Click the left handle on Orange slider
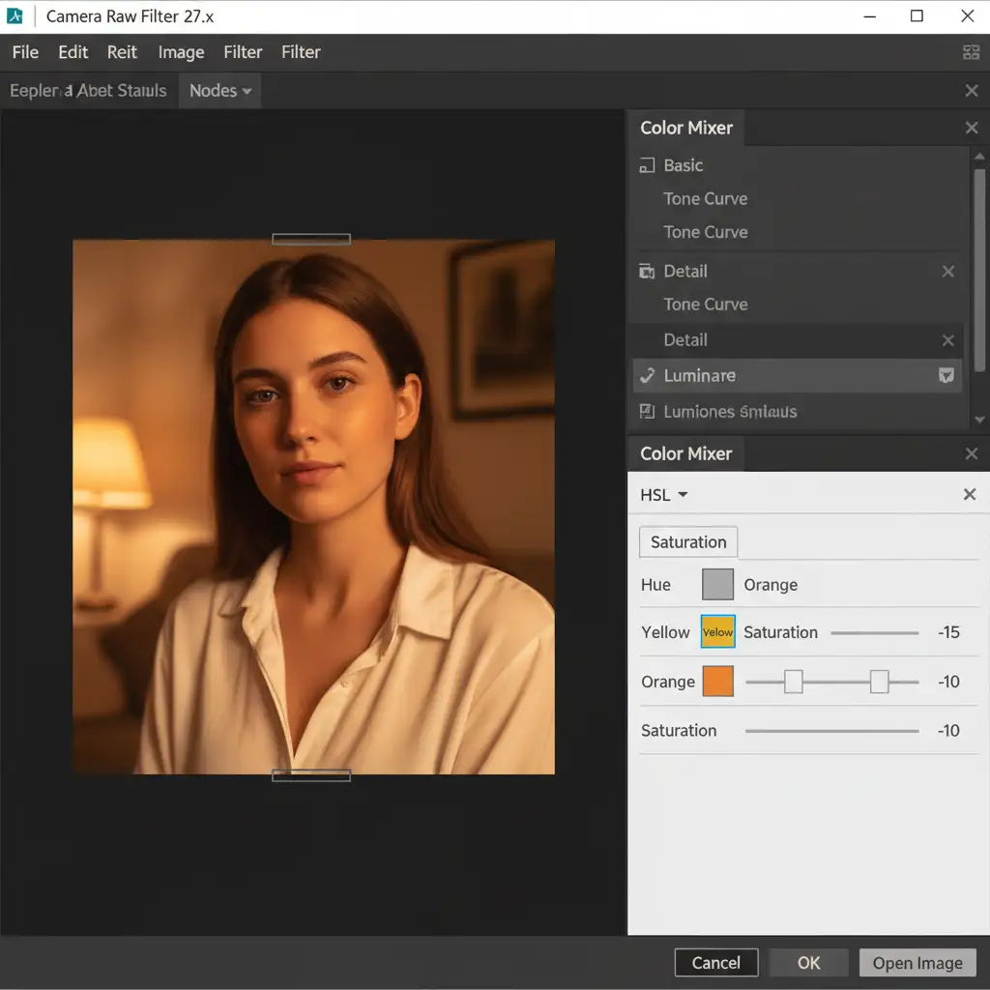The image size is (990, 990). coord(793,682)
